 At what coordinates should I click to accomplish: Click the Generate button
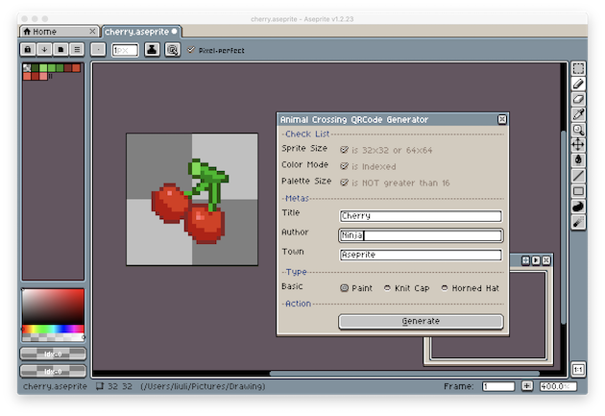click(421, 321)
